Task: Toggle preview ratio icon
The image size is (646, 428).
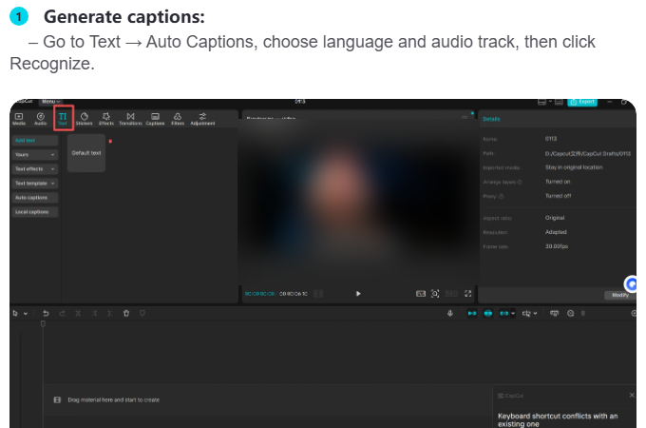Action: (420, 294)
